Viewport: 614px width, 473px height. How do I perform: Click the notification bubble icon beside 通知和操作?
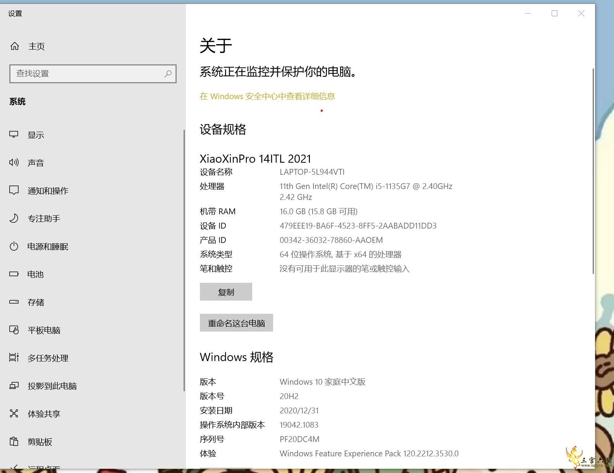[14, 190]
